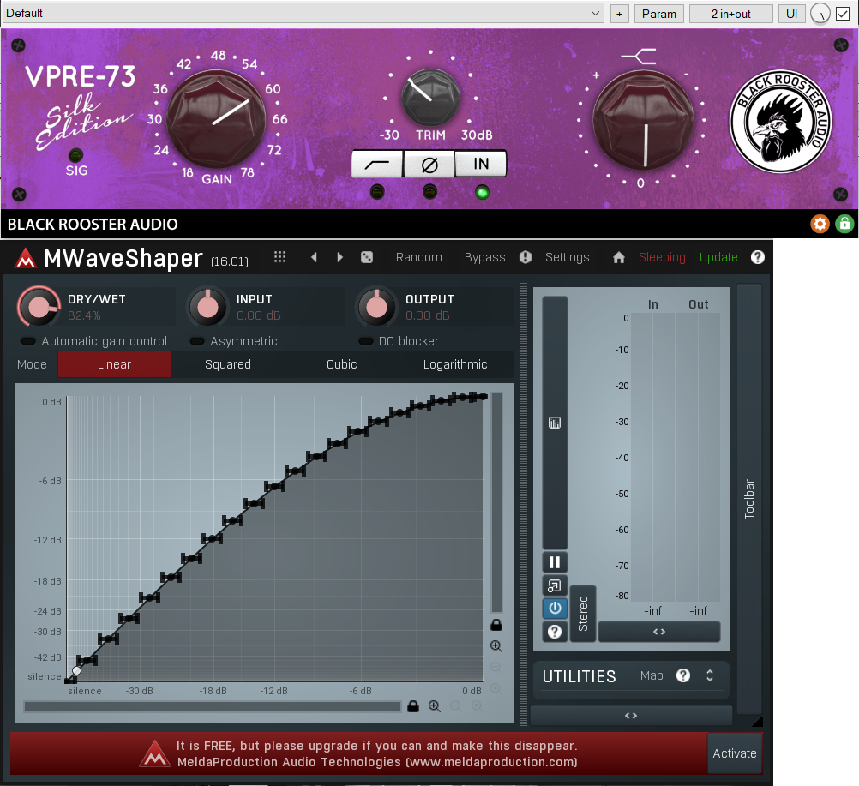Click the 2 in+out routing button
Screen dimensions: 859x786
coord(730,14)
